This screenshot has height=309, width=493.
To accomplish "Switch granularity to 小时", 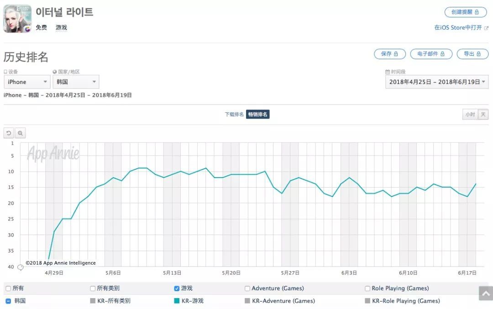I will (x=470, y=115).
